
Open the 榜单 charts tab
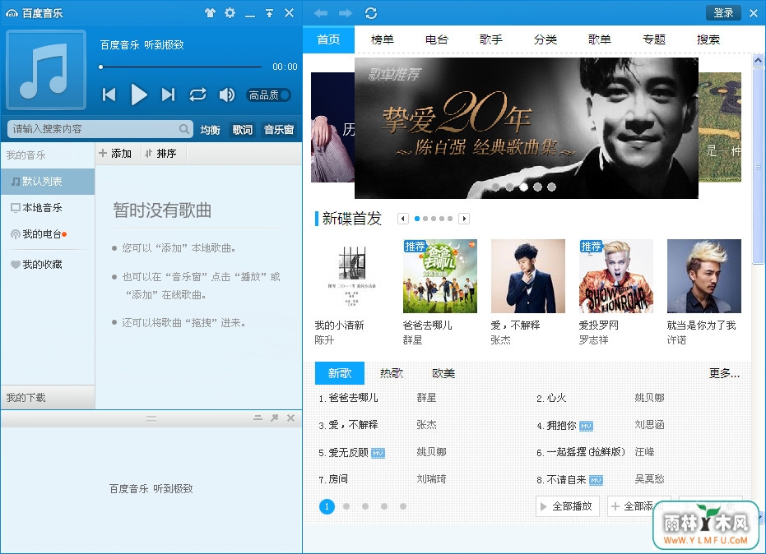[x=383, y=39]
